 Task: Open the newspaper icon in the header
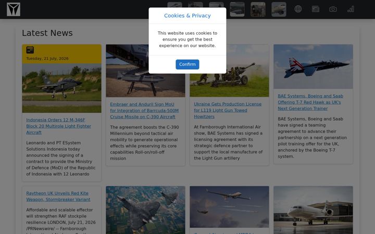(x=316, y=9)
